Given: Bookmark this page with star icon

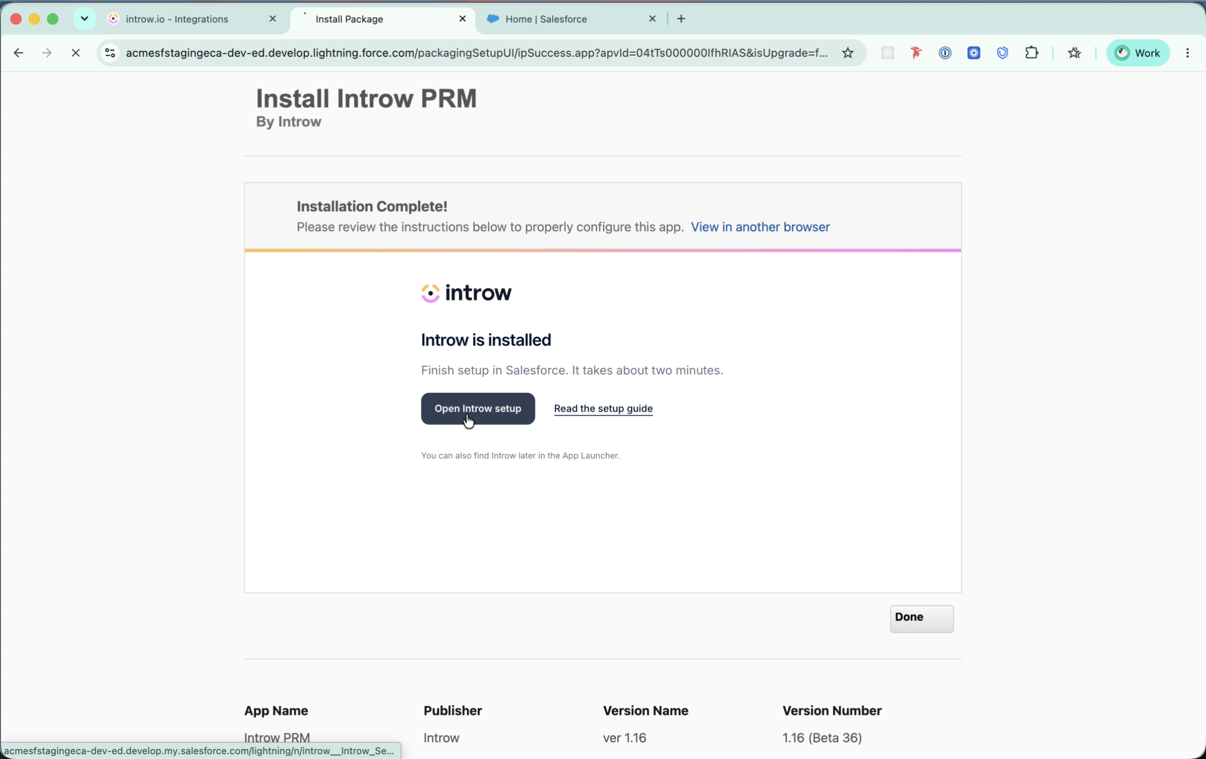Looking at the screenshot, I should [847, 53].
